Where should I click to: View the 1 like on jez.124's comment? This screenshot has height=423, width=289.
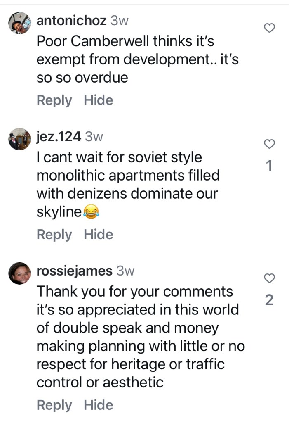point(269,166)
